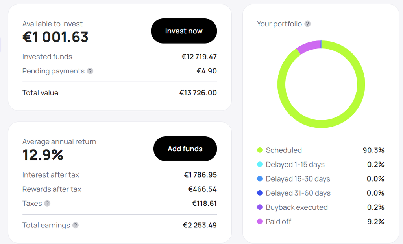The height and width of the screenshot is (244, 403).
Task: Click the Invest now button
Action: click(184, 31)
